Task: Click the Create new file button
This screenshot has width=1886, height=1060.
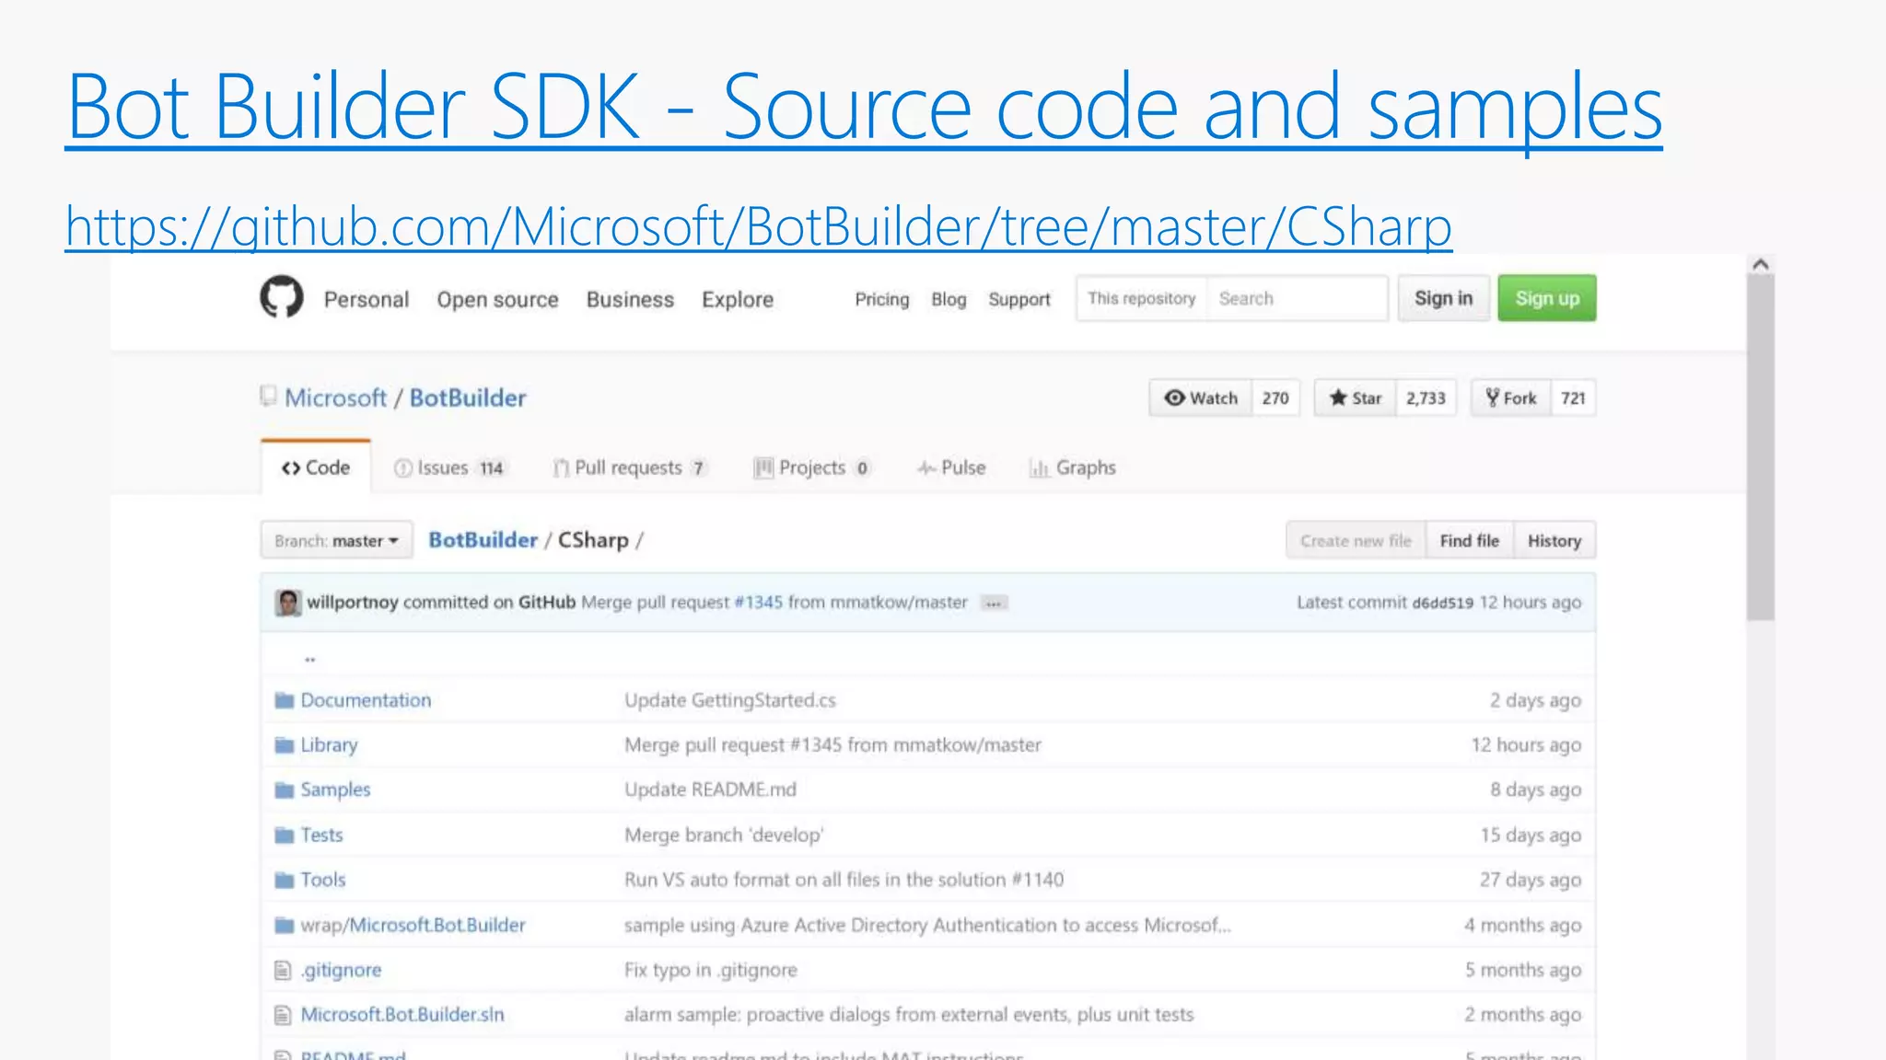Action: point(1356,540)
